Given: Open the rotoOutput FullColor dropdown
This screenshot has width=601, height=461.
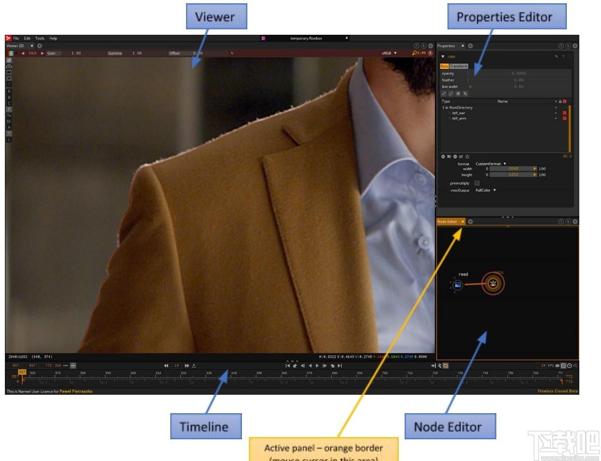Looking at the screenshot, I should 485,191.
